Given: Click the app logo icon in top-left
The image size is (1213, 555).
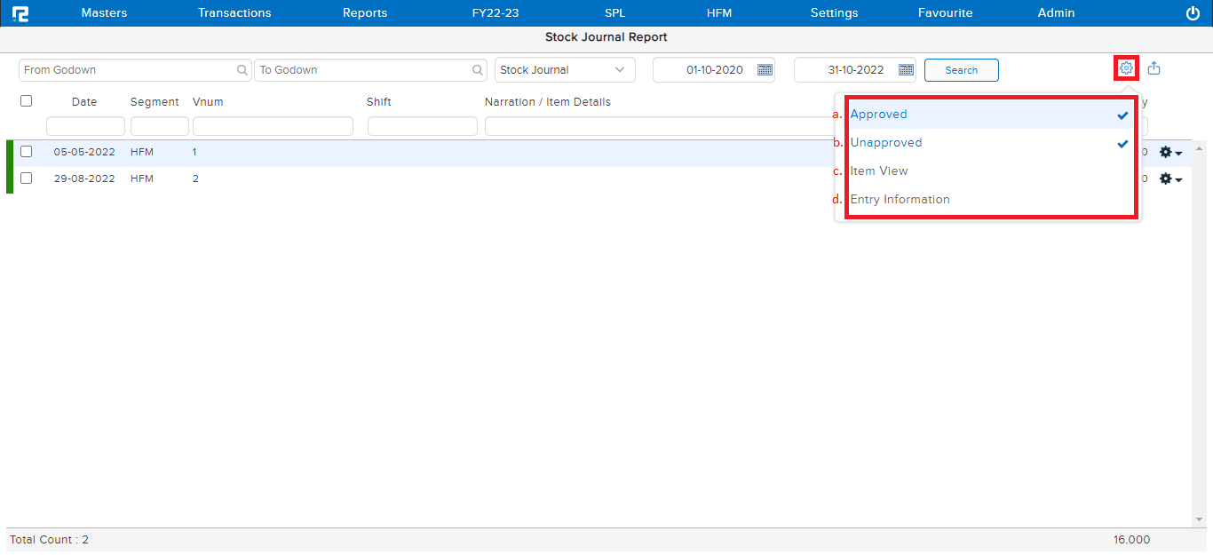Looking at the screenshot, I should pos(20,13).
